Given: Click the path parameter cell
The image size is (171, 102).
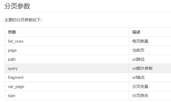Looking at the screenshot, I should tap(67, 59).
